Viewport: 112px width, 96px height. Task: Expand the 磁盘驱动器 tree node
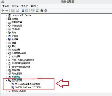coord(6,22)
